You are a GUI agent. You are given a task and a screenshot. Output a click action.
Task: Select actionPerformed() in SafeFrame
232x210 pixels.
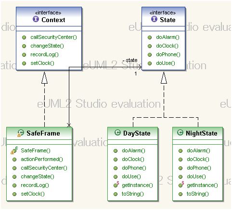(42, 159)
